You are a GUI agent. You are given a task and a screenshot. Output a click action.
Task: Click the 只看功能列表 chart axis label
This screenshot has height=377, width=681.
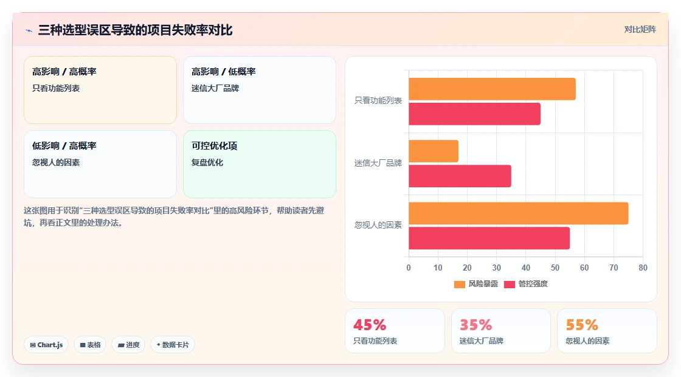[378, 101]
